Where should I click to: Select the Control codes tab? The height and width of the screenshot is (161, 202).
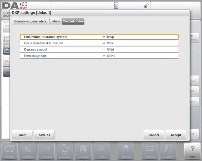(x=73, y=21)
